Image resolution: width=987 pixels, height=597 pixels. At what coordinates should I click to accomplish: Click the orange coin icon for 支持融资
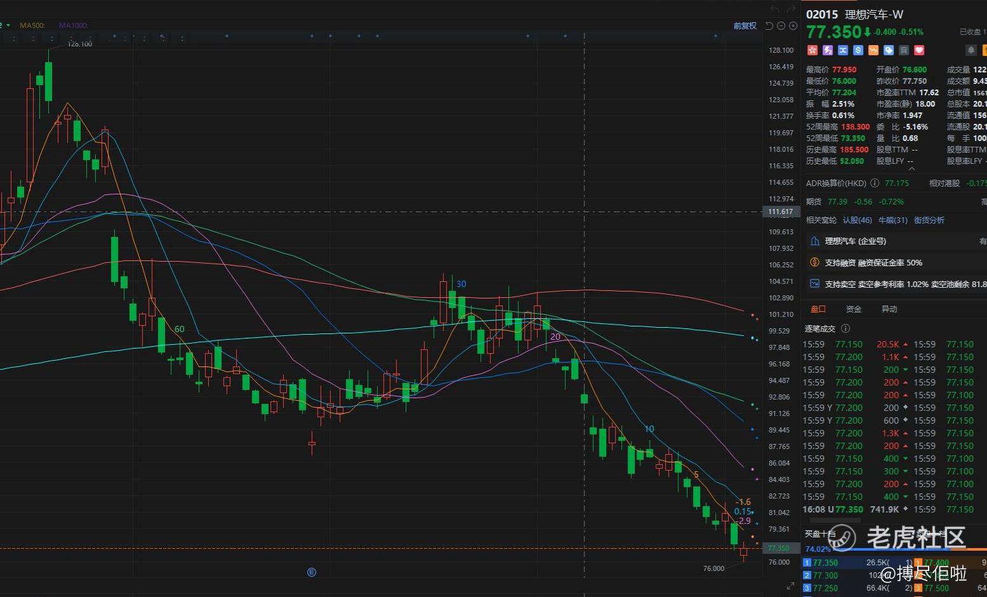pos(815,262)
